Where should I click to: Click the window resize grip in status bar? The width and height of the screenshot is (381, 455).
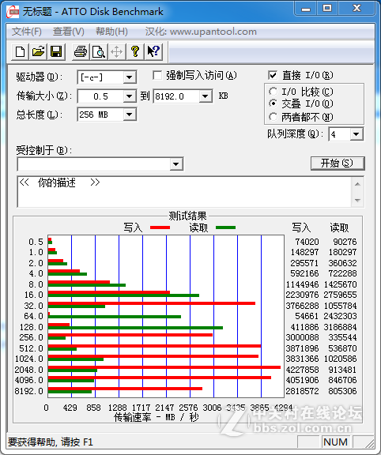369,443
